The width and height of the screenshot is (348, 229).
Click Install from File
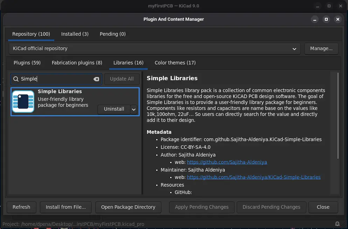(x=65, y=207)
